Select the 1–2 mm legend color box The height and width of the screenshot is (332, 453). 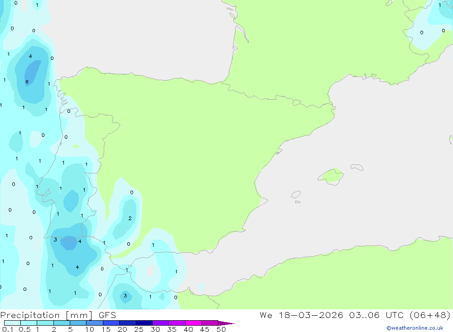point(45,323)
